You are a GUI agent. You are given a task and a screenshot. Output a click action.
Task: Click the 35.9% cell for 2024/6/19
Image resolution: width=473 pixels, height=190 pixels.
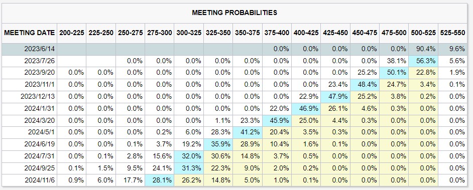pos(218,144)
